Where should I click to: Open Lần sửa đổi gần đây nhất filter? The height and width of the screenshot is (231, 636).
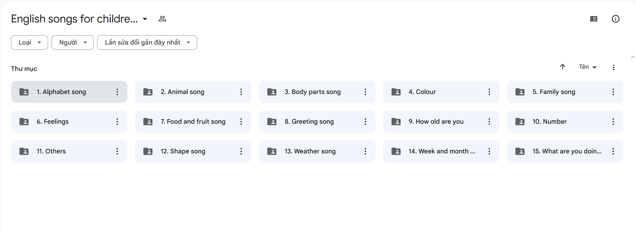[x=147, y=42]
